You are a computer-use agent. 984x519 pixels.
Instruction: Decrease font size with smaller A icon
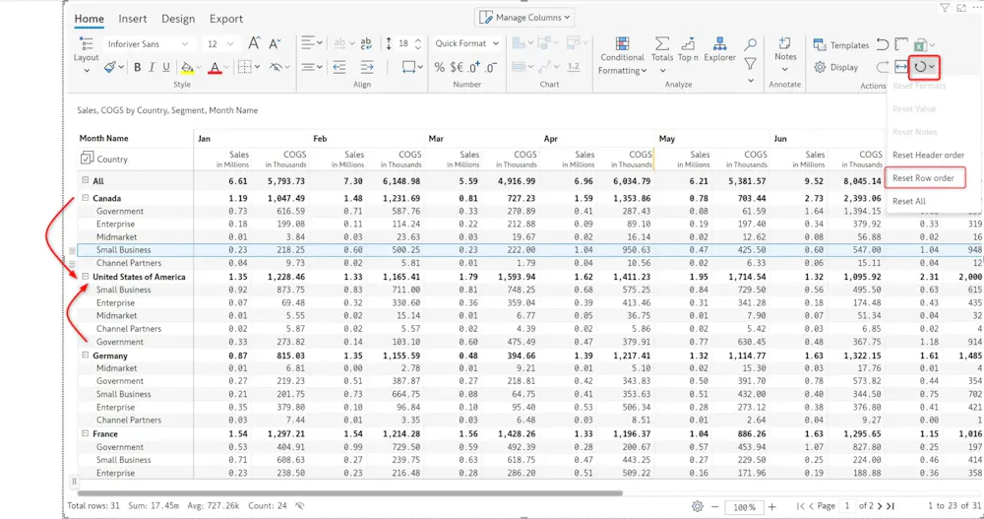pyautogui.click(x=275, y=44)
